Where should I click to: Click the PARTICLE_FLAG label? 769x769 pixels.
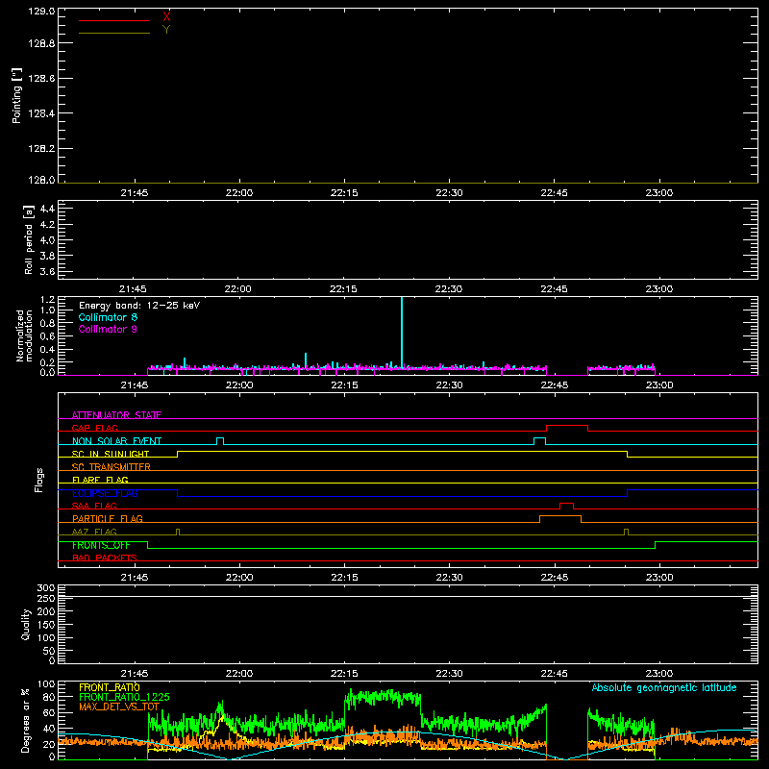pos(108,518)
